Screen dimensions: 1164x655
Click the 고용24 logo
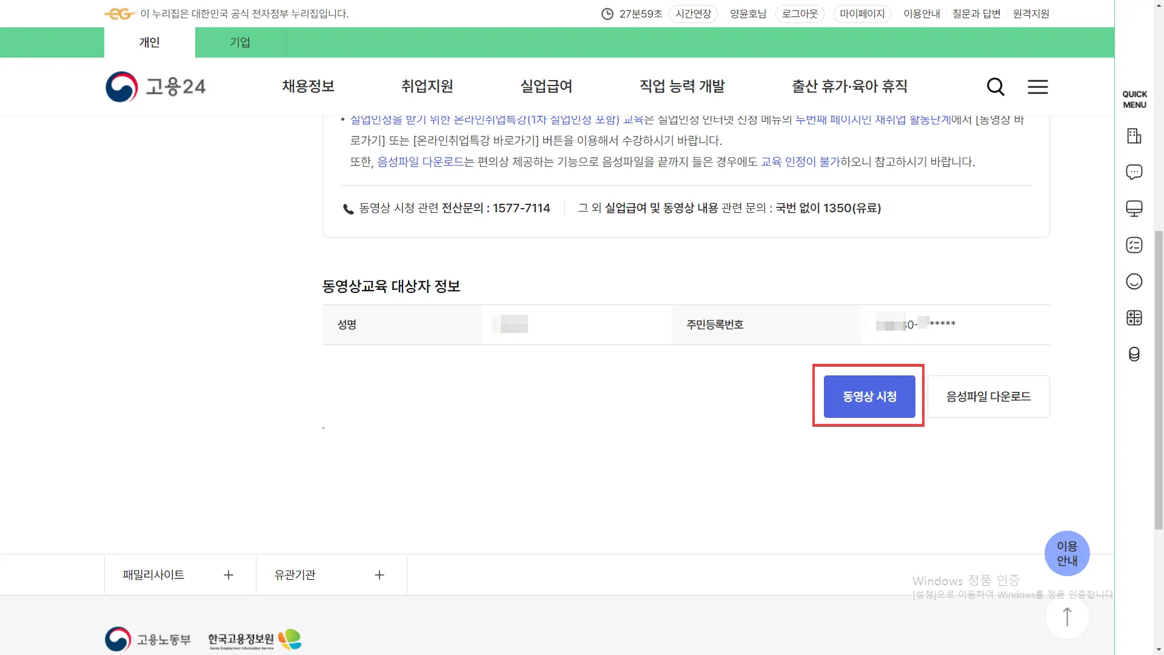(156, 87)
